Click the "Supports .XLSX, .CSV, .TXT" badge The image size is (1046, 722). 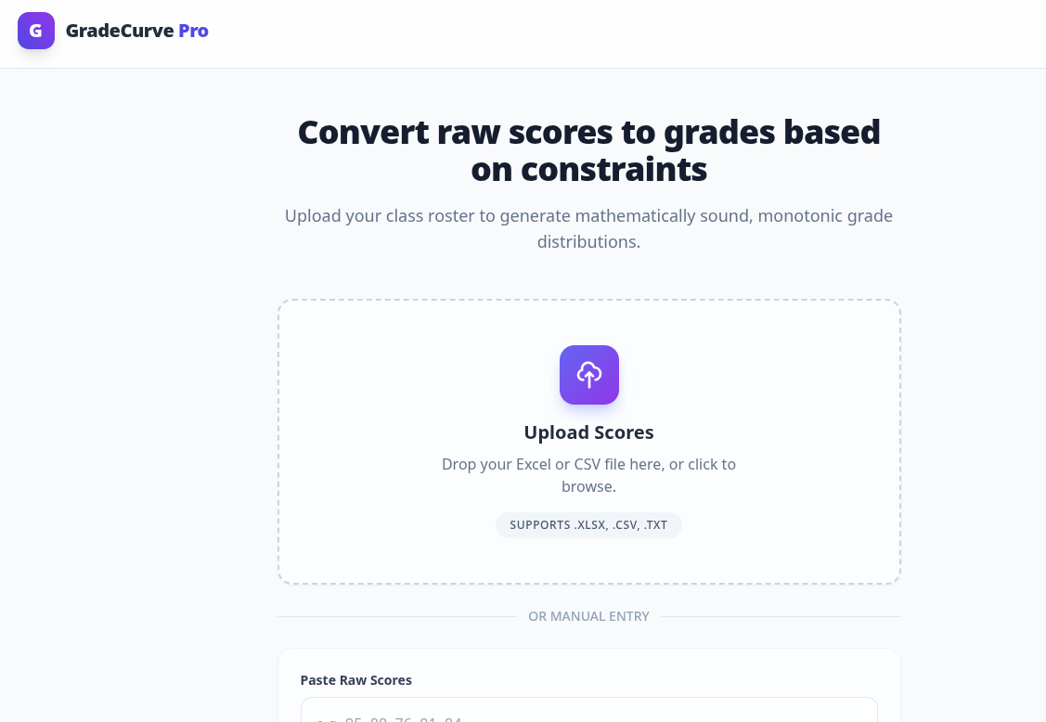tap(588, 525)
